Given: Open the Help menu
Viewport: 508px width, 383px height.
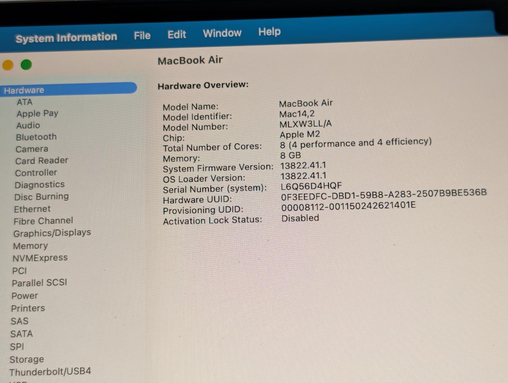Looking at the screenshot, I should [269, 32].
